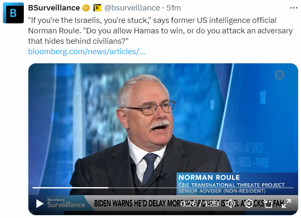Click the Bloomberg B watermark on video
301x218 pixels.
279,75
